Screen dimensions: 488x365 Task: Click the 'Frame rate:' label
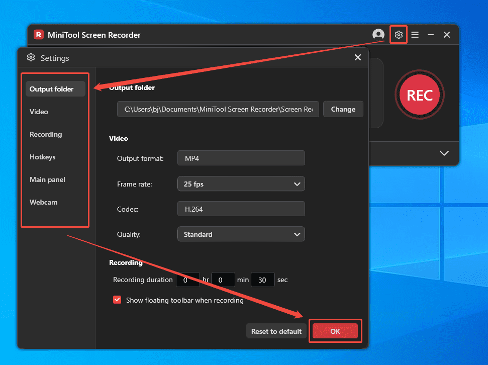coord(135,184)
